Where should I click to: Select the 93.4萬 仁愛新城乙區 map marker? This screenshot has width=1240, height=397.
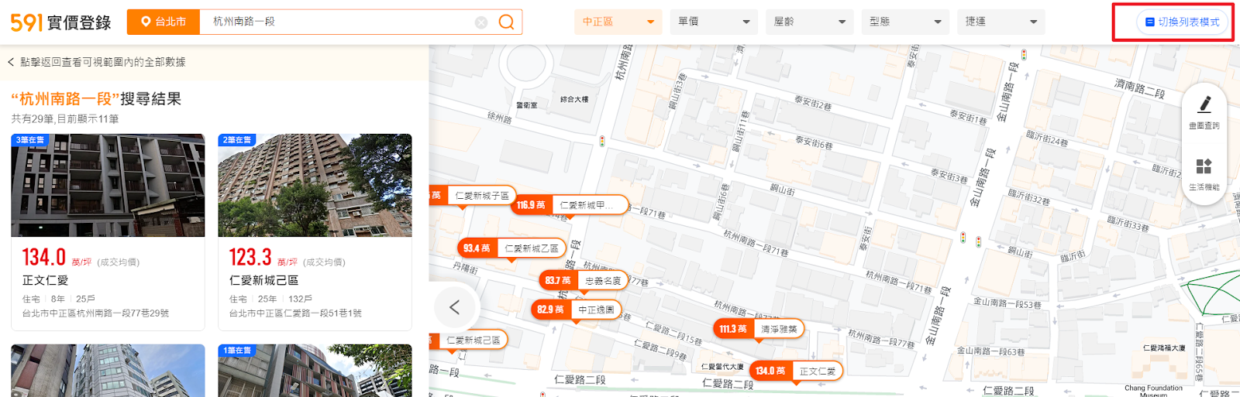point(512,248)
